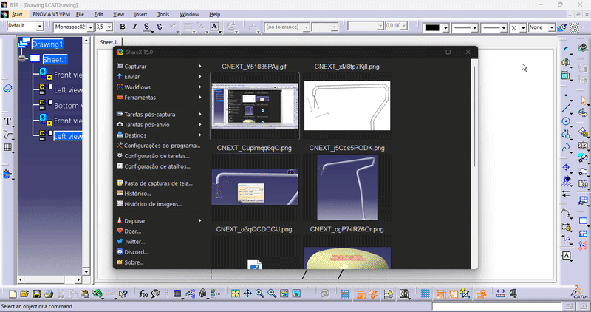Select the Text tool on left toolbar
The height and width of the screenshot is (312, 591).
[7, 121]
